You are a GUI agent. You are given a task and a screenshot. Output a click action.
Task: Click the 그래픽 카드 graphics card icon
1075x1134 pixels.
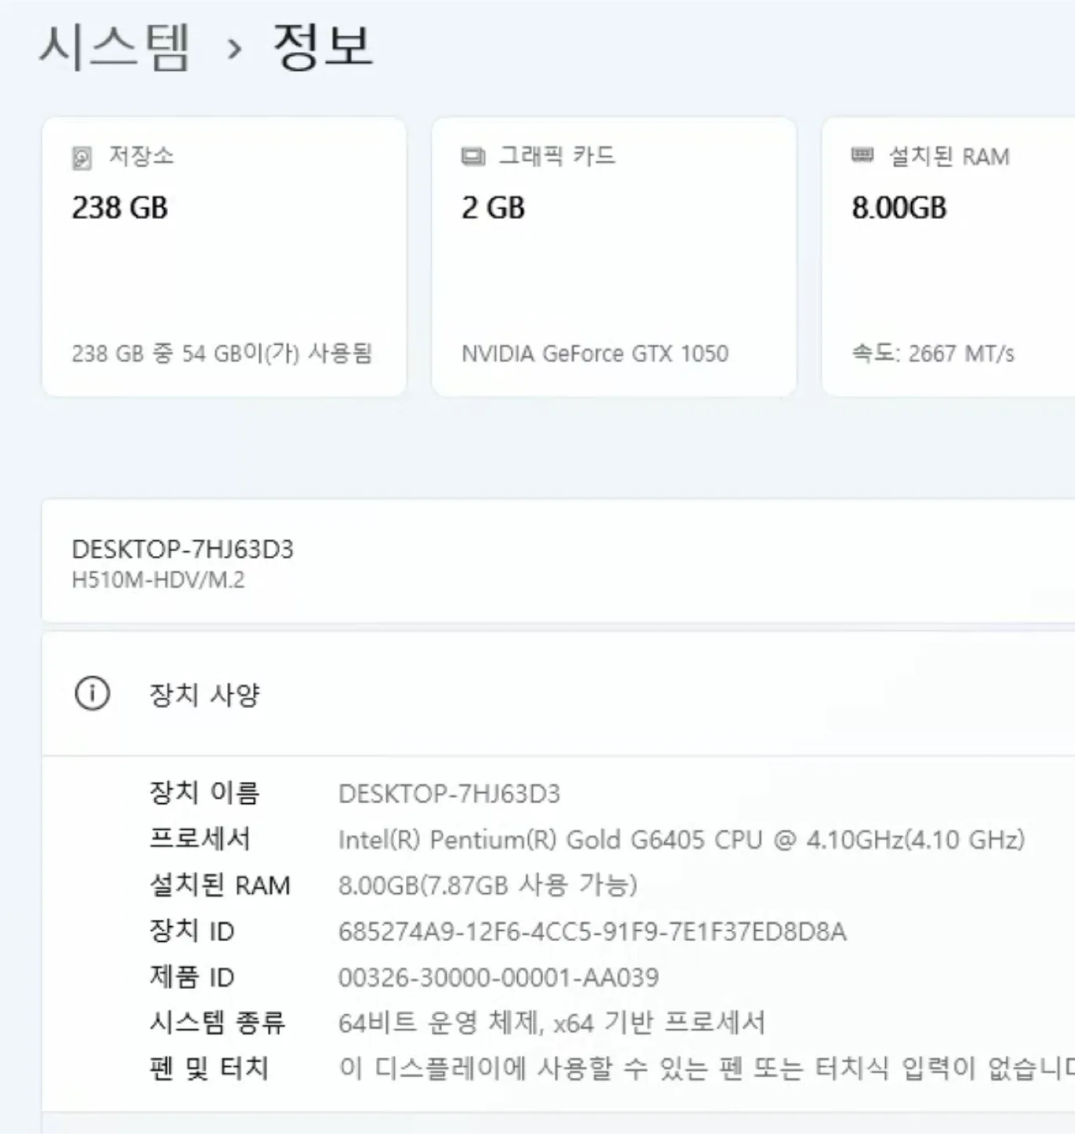point(472,155)
